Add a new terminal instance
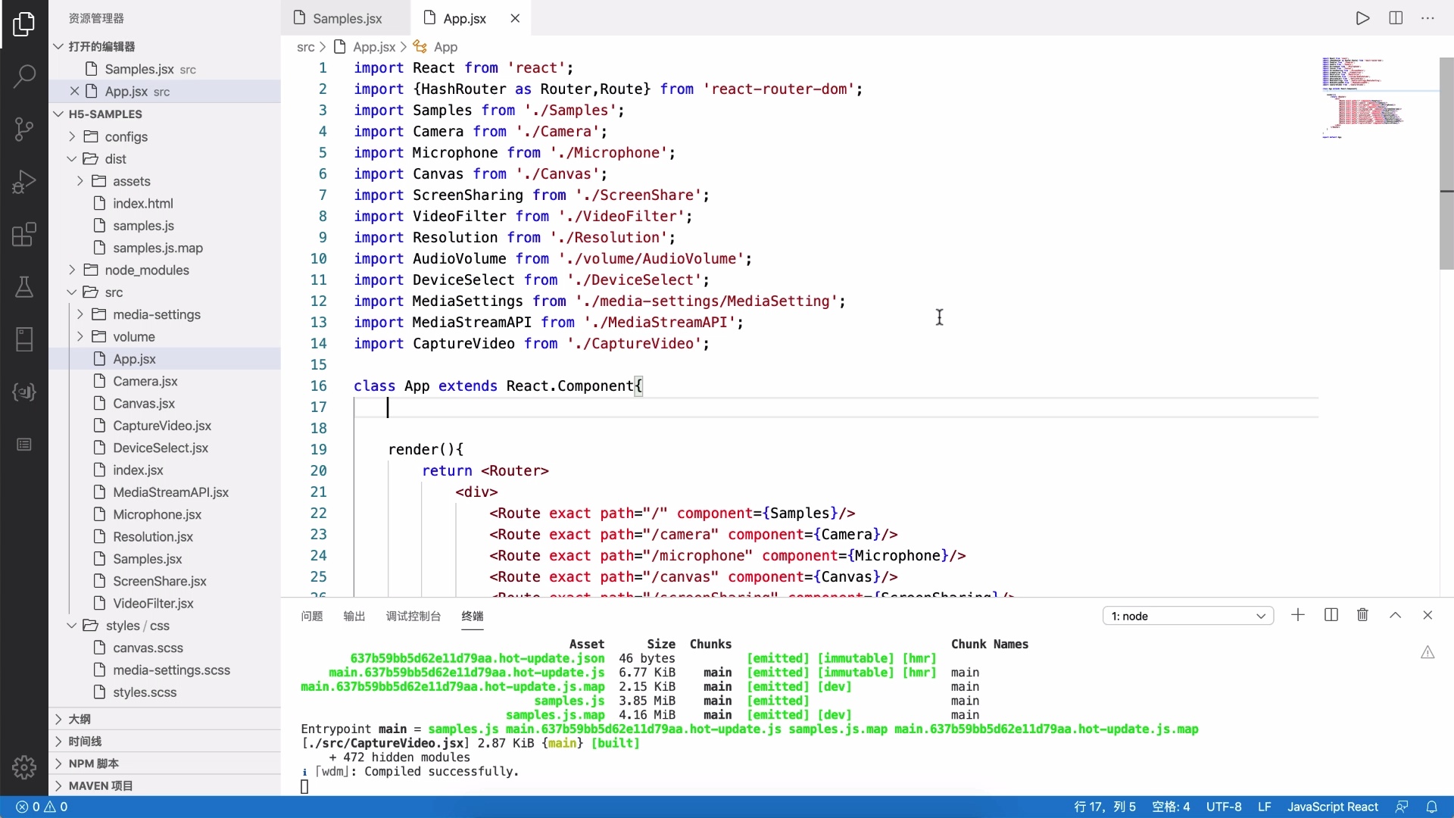The image size is (1454, 818). click(x=1298, y=615)
